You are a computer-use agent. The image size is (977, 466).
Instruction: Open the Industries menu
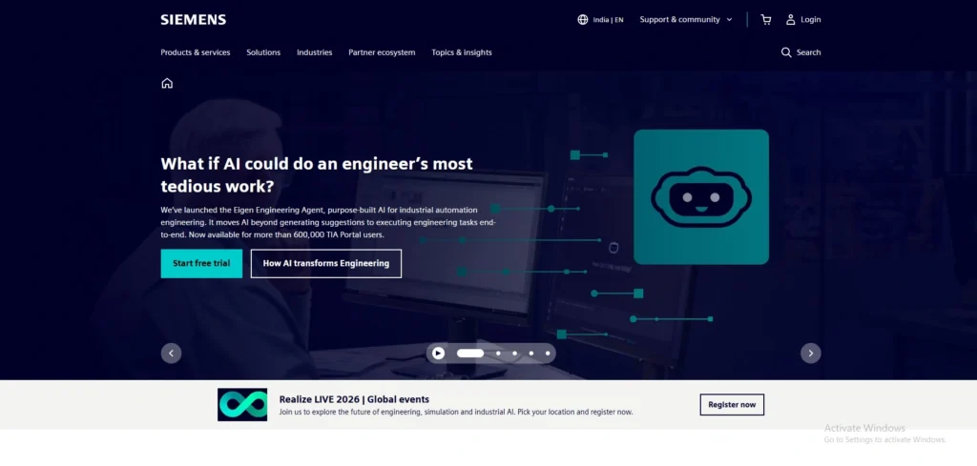(x=315, y=52)
